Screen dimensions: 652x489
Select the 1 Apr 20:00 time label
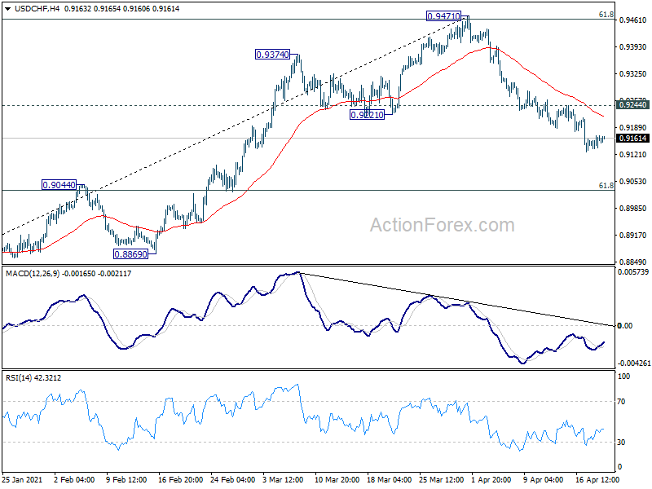pyautogui.click(x=491, y=479)
